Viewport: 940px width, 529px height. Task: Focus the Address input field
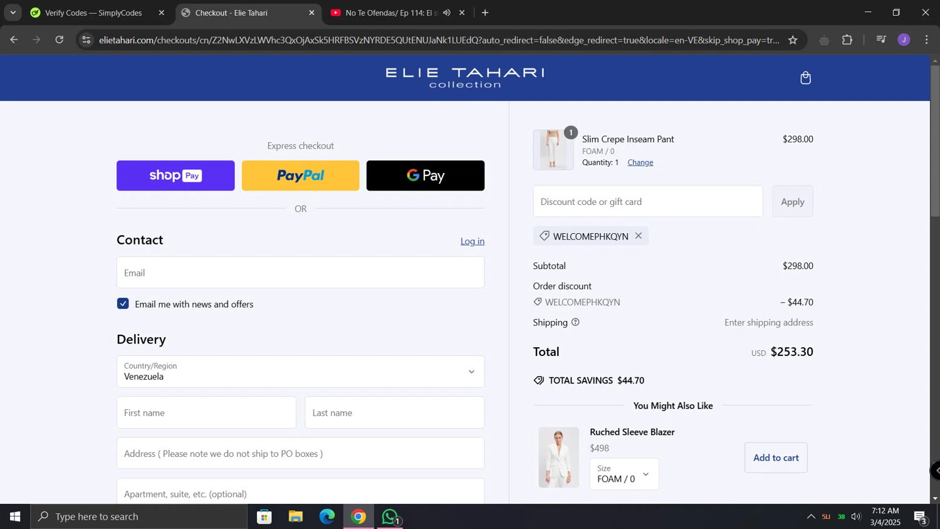pos(300,453)
